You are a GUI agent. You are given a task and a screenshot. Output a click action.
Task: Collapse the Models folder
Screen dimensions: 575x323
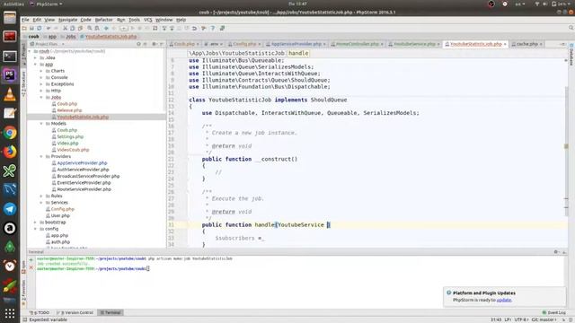pyautogui.click(x=41, y=124)
